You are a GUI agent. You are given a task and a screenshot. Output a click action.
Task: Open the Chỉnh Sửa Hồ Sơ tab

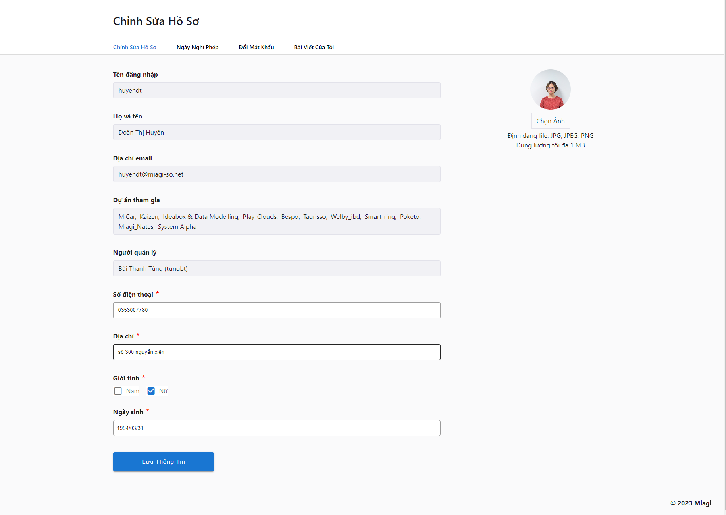(135, 47)
